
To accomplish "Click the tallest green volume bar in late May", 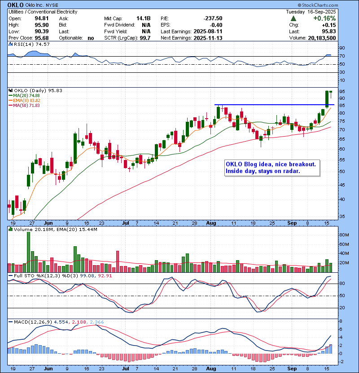I will tap(29, 252).
